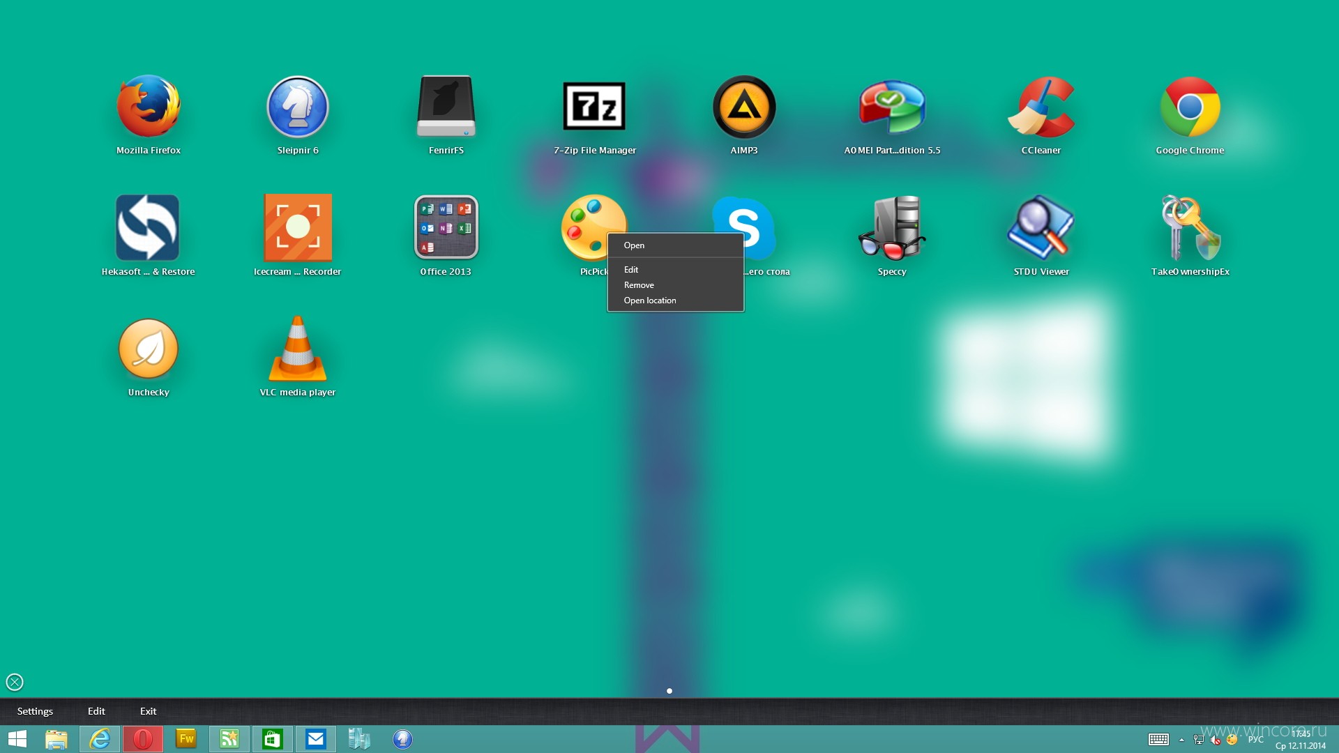Open Adobe Fireworks taskbar icon

[186, 739]
